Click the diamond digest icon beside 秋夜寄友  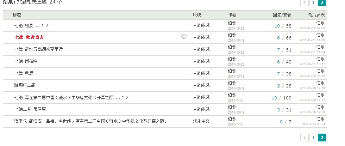184,37
